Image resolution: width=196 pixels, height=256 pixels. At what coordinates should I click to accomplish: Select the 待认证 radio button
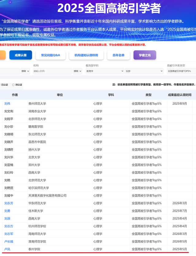click(13, 85)
